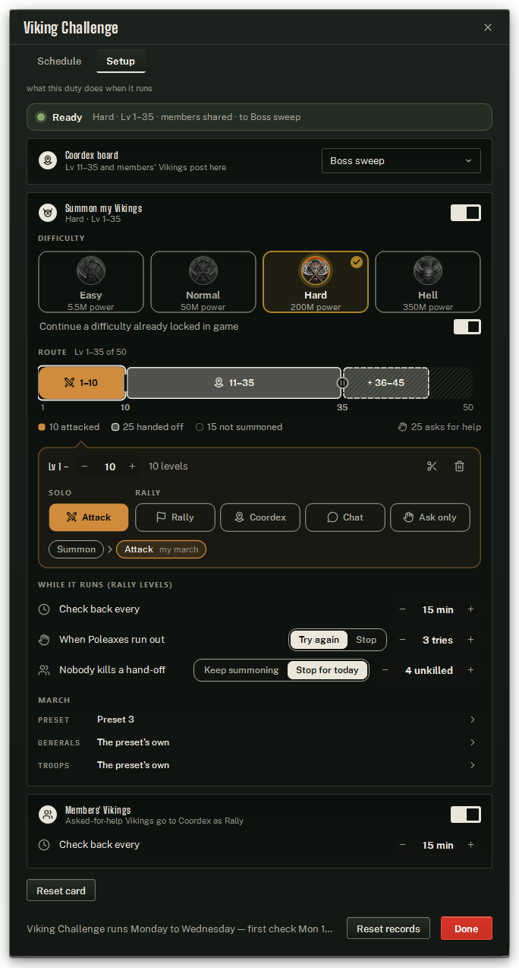Viewport: 519px width, 968px height.
Task: Select Easy difficulty card
Action: [91, 282]
